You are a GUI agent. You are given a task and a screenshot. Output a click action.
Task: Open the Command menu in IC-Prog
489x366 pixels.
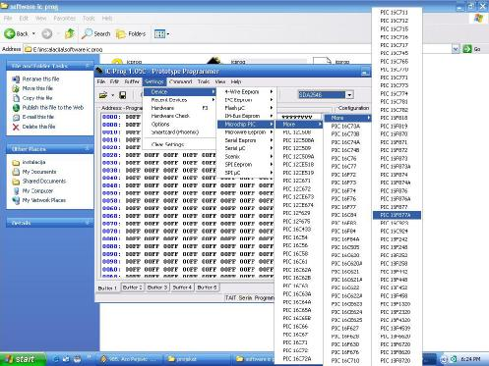[181, 81]
